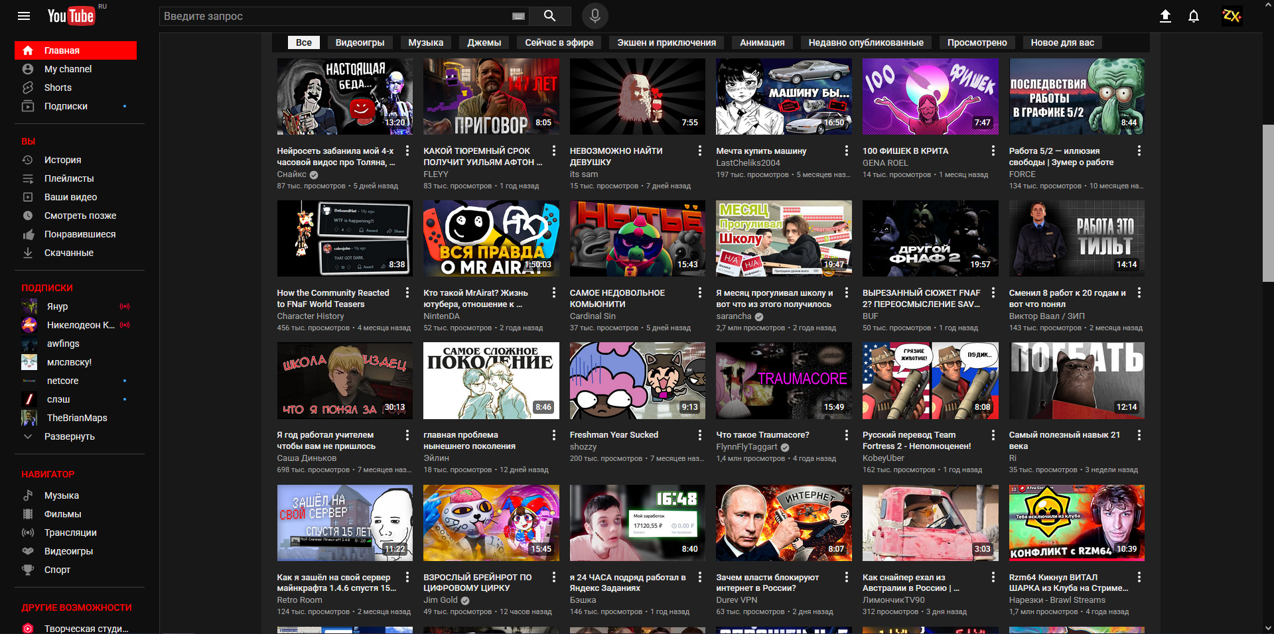The height and width of the screenshot is (634, 1274).
Task: Click the Фильмы film icon
Action: click(x=28, y=514)
